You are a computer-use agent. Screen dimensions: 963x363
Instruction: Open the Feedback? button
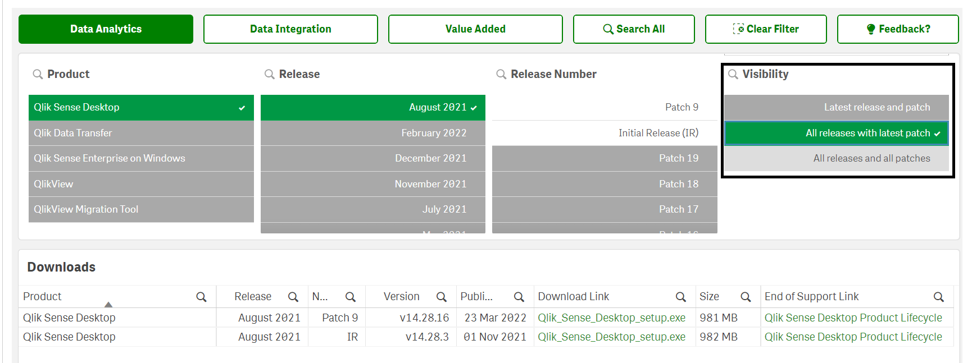pos(898,29)
